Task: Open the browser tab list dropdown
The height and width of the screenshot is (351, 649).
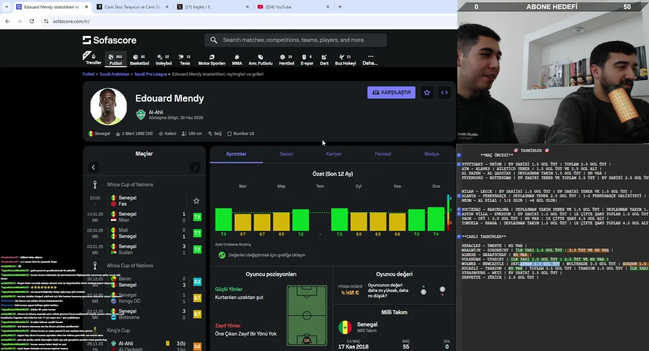Action: (6, 7)
